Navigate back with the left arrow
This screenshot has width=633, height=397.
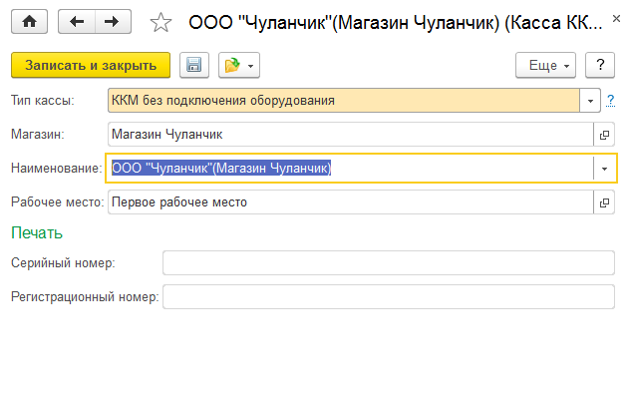77,21
